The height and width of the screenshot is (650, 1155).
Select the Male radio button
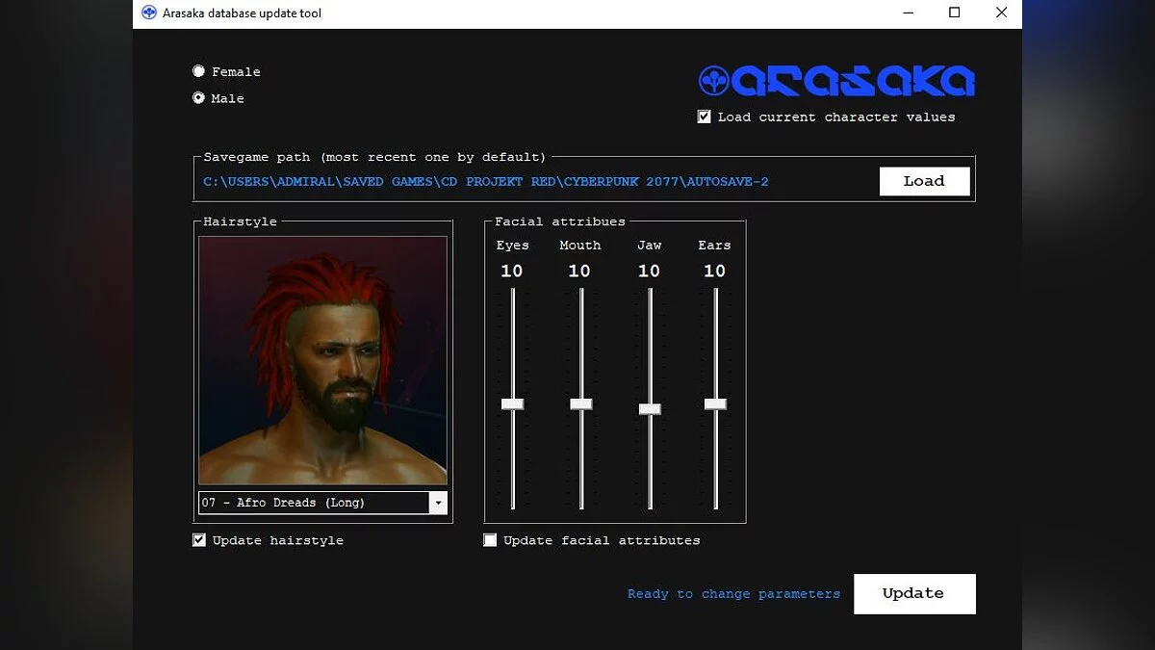tap(198, 98)
